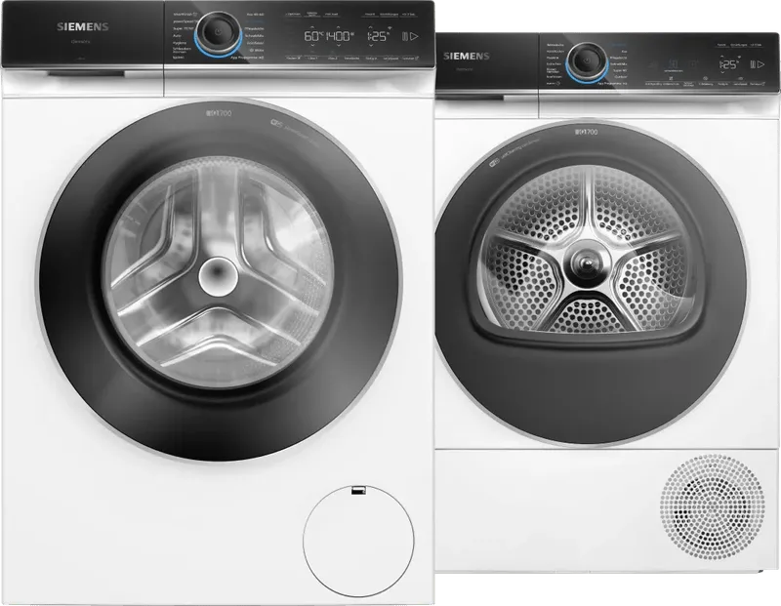Raise the washer spin speed above 1400
The width and height of the screenshot is (781, 606).
(339, 27)
